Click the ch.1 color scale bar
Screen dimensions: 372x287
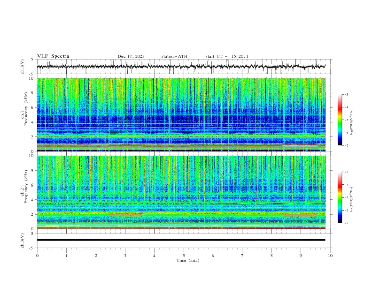(x=340, y=120)
